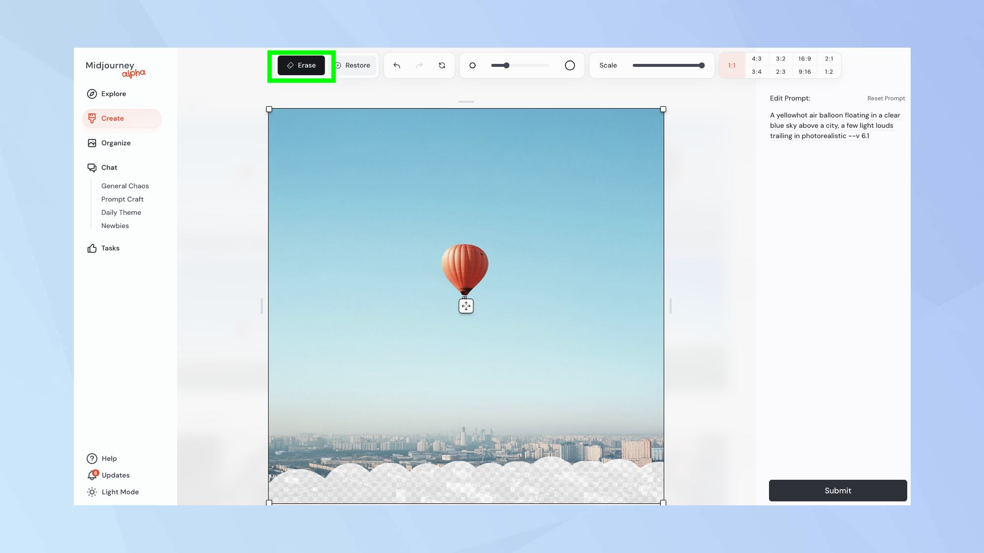Select the 16:9 aspect ratio option

(804, 59)
